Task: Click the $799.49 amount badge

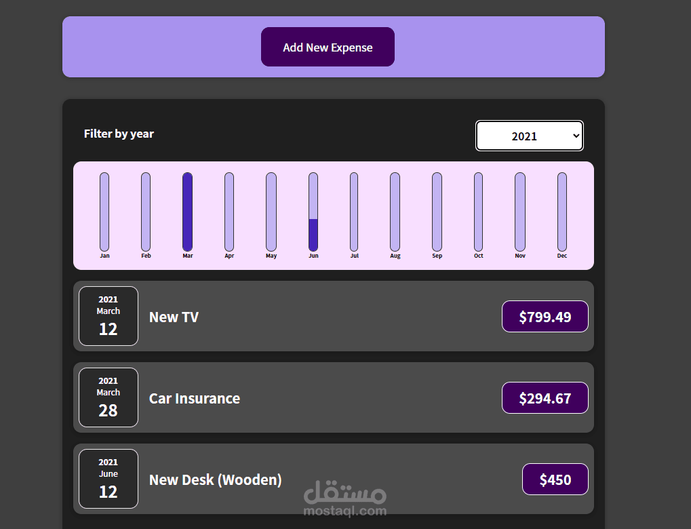Action: [545, 316]
